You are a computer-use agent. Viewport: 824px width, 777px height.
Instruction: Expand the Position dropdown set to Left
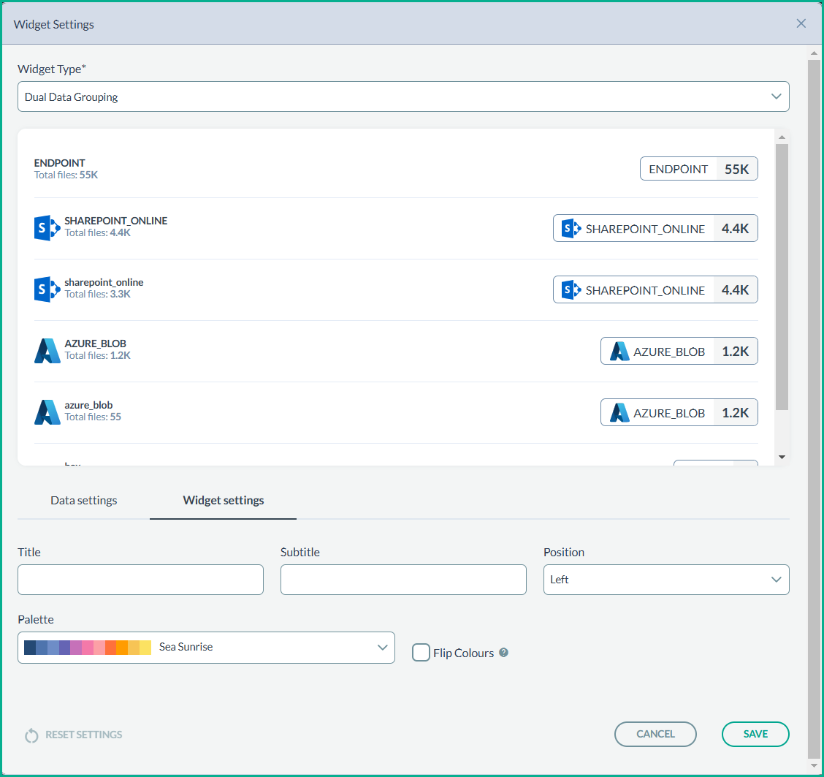665,580
